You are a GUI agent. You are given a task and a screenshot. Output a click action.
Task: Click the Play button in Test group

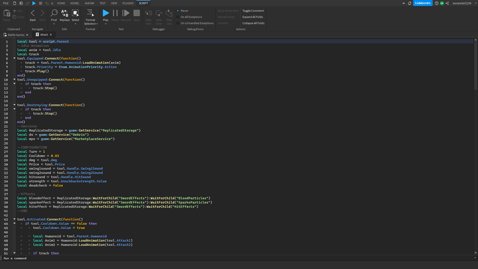coord(105,14)
